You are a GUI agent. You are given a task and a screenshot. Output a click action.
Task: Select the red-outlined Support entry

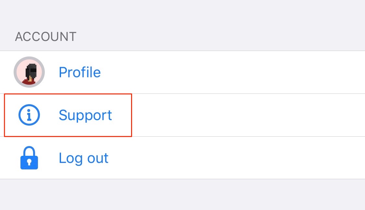pyautogui.click(x=68, y=115)
